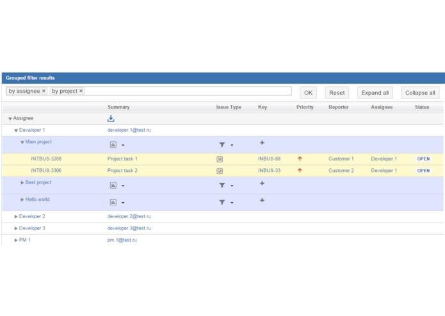Click reporter Customer 2
The width and height of the screenshot is (445, 316).
341,171
